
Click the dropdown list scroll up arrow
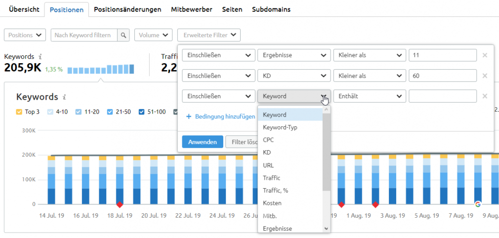(327, 110)
